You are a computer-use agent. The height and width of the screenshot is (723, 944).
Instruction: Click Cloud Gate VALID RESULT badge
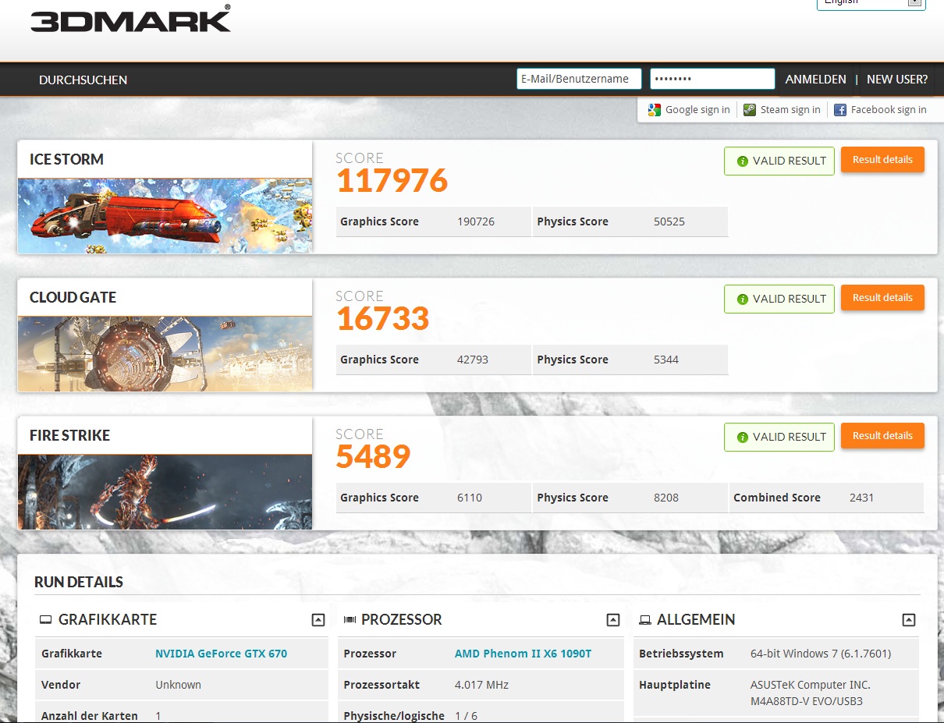[x=779, y=299]
